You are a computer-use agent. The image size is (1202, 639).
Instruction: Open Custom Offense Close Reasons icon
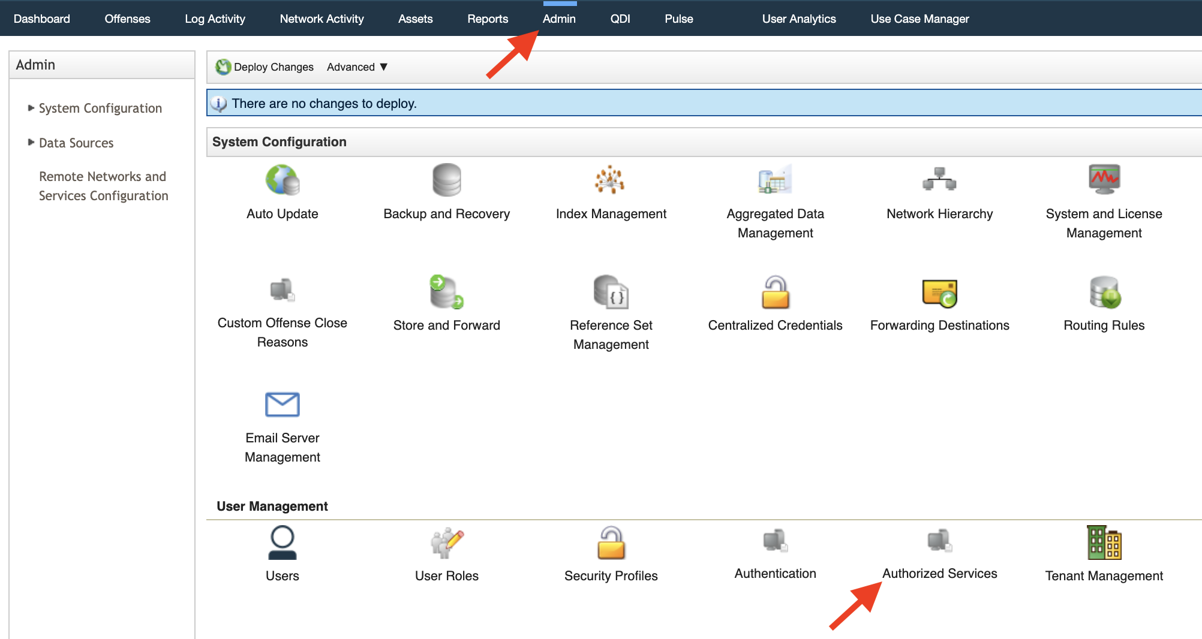point(283,290)
